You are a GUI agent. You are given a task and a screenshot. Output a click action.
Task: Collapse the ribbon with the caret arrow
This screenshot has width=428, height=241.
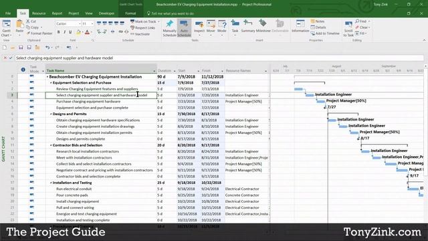tap(424, 40)
